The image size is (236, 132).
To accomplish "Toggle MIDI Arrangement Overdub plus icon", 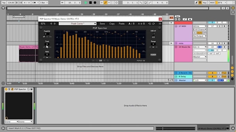I will pyautogui.click(x=102, y=2).
